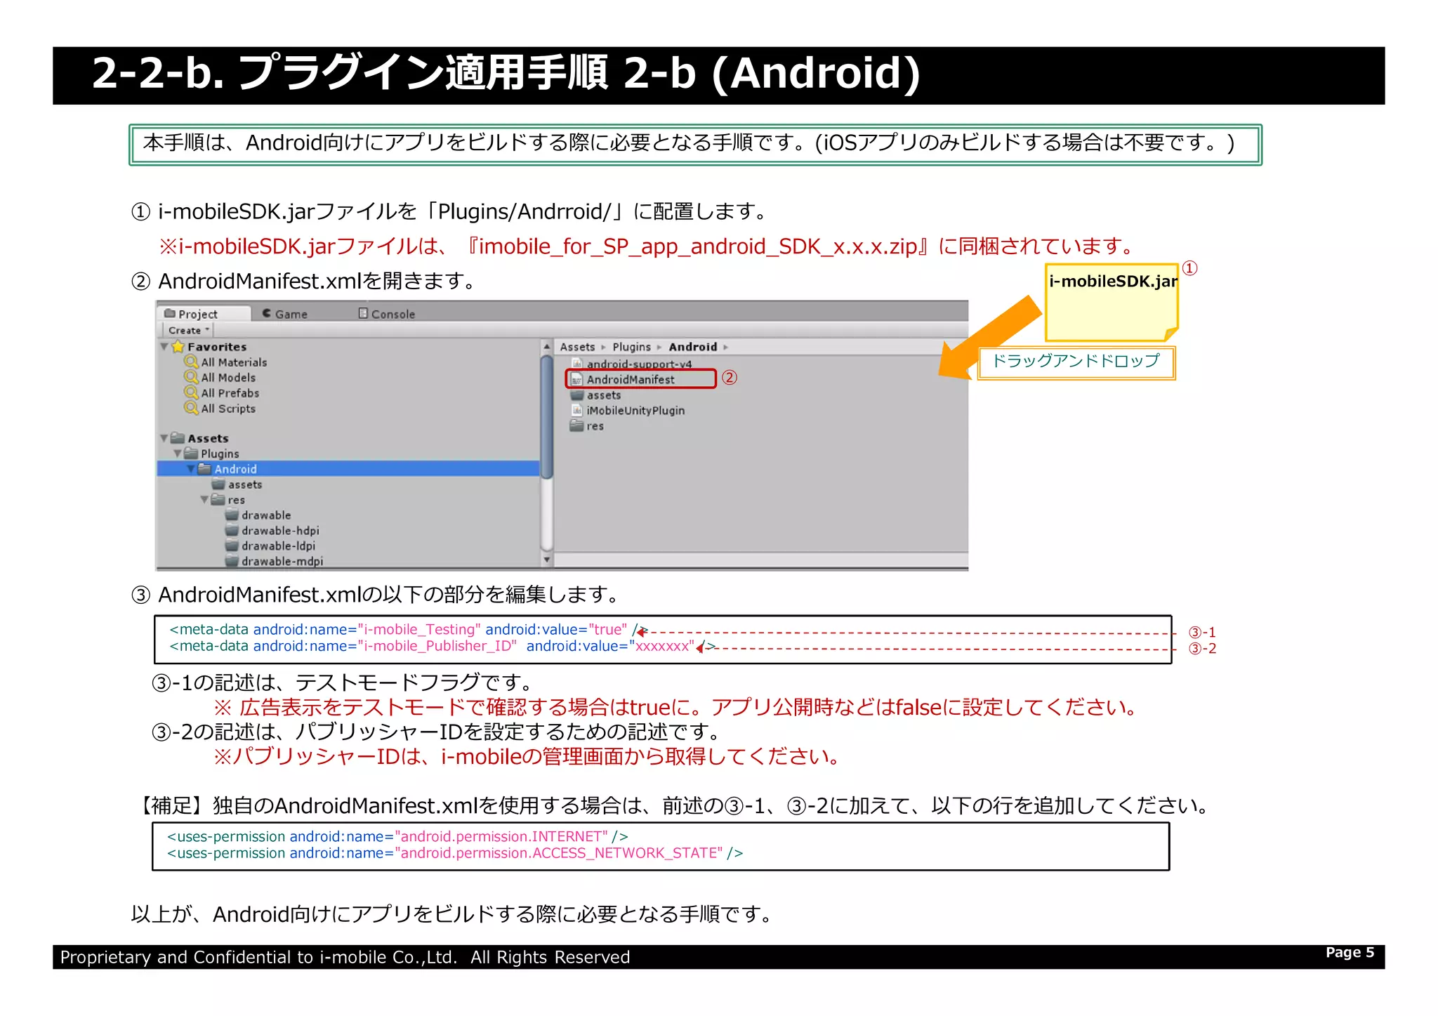The image size is (1438, 1016).
Task: Select All Models in Favorites
Action: [x=228, y=378]
